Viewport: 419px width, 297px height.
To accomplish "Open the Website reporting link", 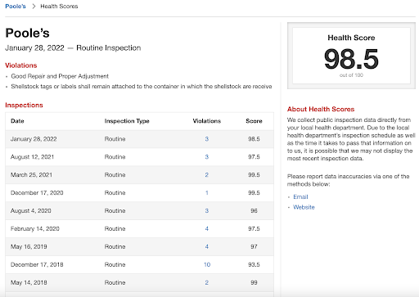I will pyautogui.click(x=304, y=207).
